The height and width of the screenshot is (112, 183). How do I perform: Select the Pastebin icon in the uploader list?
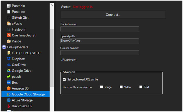pyautogui.click(x=9, y=6)
